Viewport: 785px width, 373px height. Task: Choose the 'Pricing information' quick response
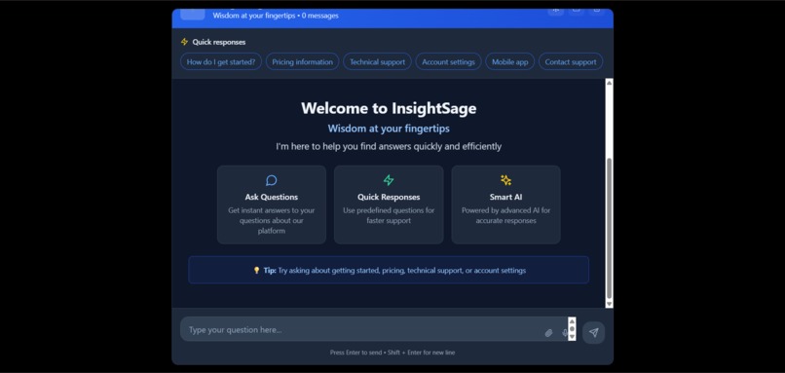coord(302,61)
